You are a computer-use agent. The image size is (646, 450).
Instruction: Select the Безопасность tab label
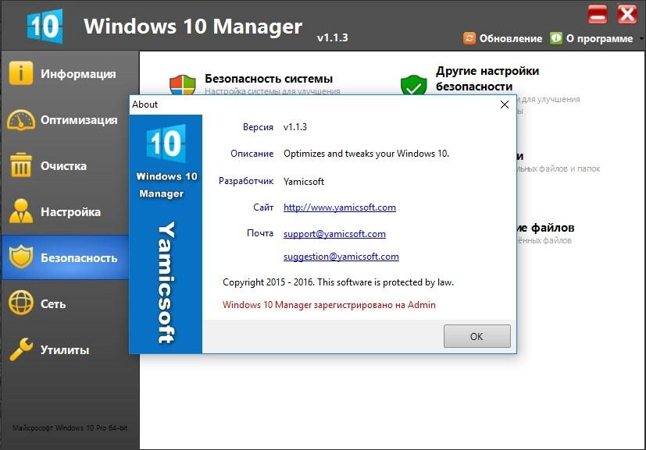coord(79,258)
